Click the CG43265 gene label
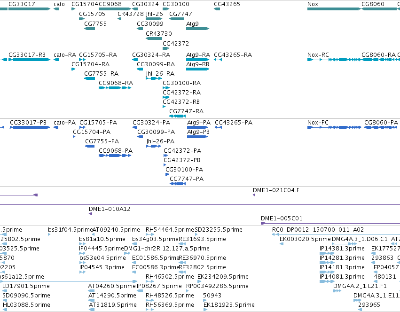Image resolution: width=400 pixels, height=312 pixels. tap(227, 4)
